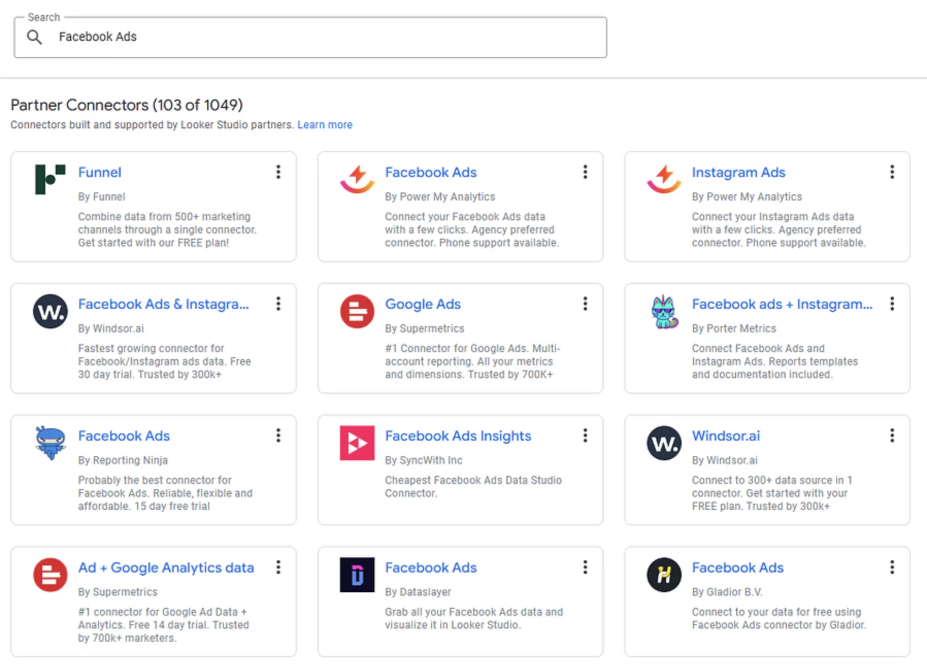The width and height of the screenshot is (927, 667).
Task: Click 'By Reporting Ninja' text
Action: click(123, 460)
